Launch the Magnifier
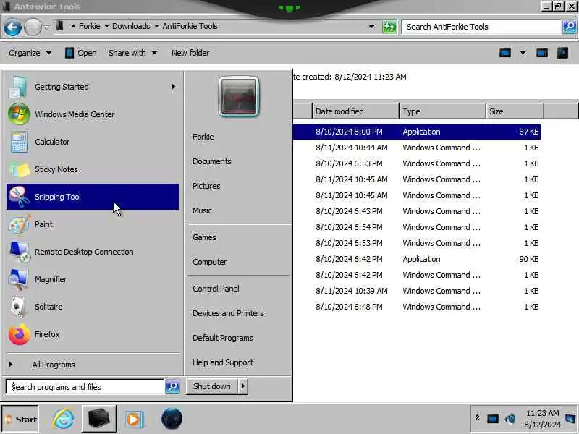The width and height of the screenshot is (579, 434). point(93,279)
